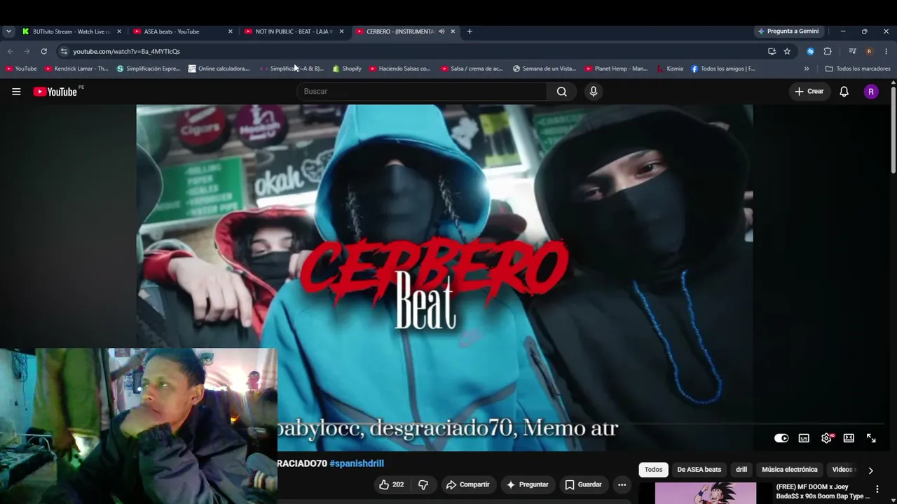Screen dimensions: 897x504
Task: Show the hidden bookmarks overflow chevron
Action: (x=807, y=69)
